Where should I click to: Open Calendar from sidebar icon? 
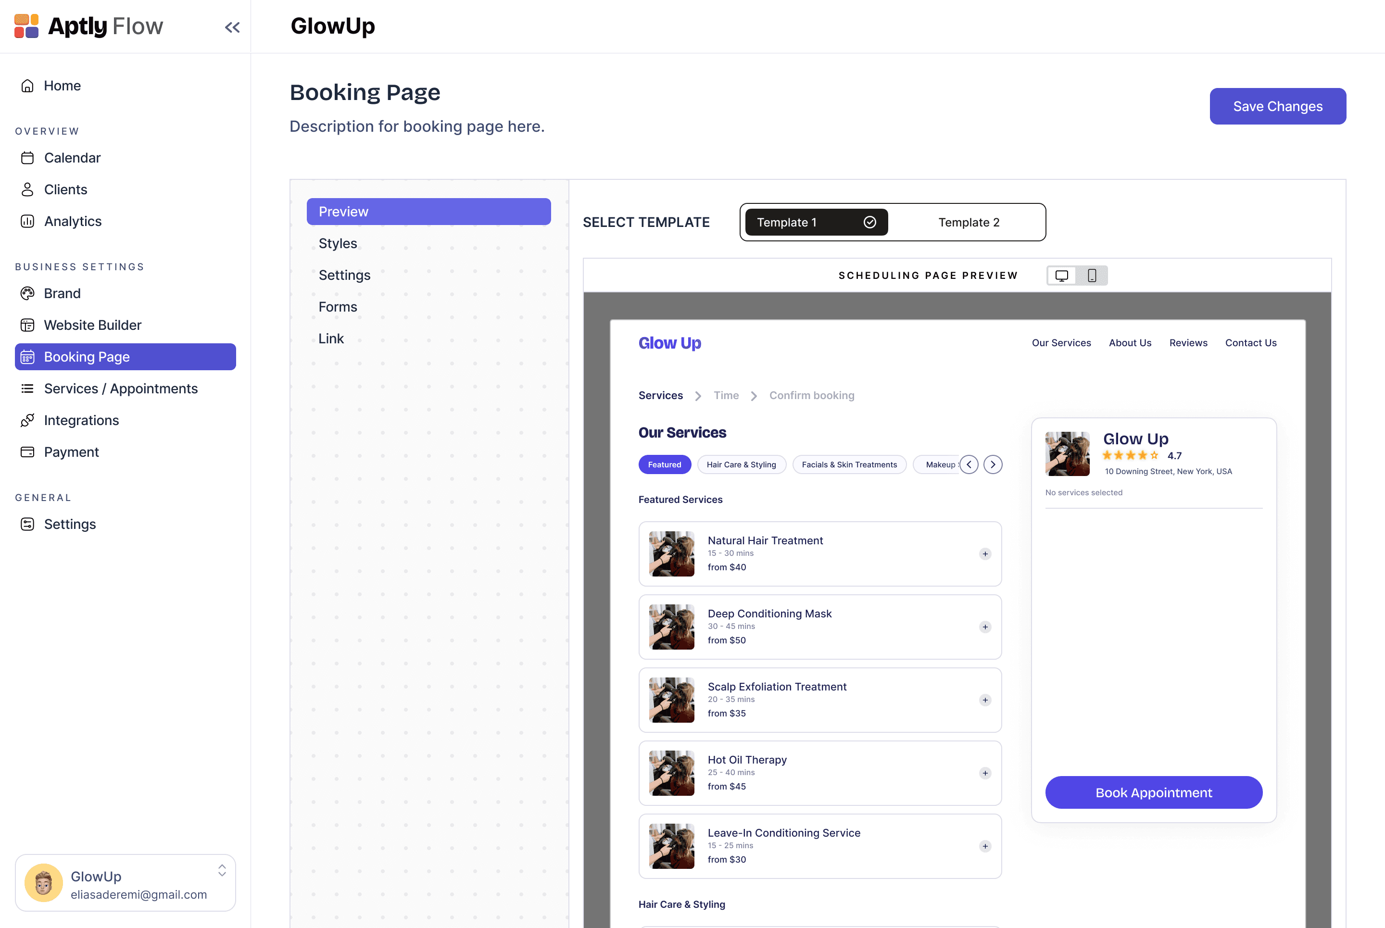(27, 158)
